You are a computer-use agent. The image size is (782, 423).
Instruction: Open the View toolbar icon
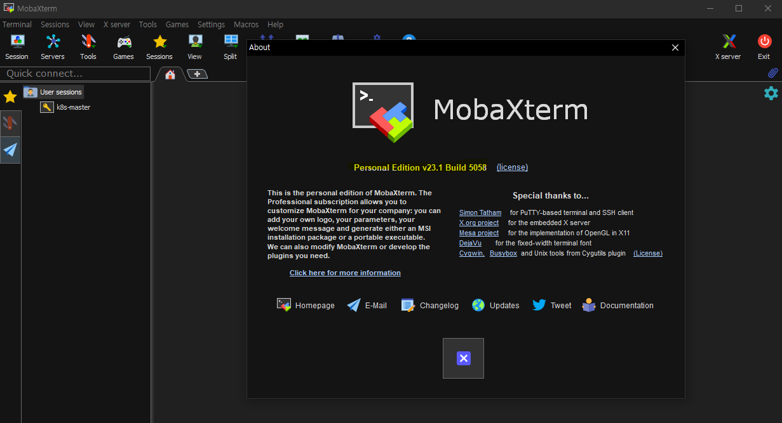tap(195, 48)
